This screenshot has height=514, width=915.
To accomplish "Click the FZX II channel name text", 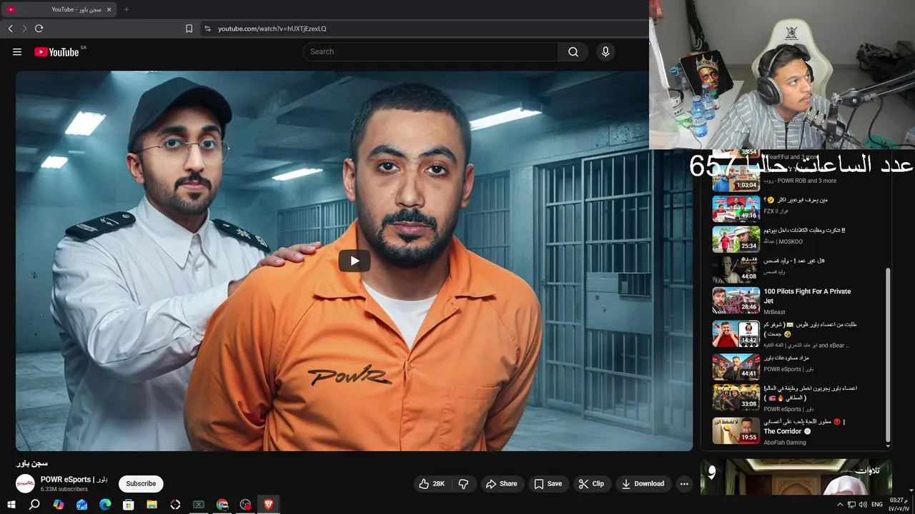I will point(775,211).
